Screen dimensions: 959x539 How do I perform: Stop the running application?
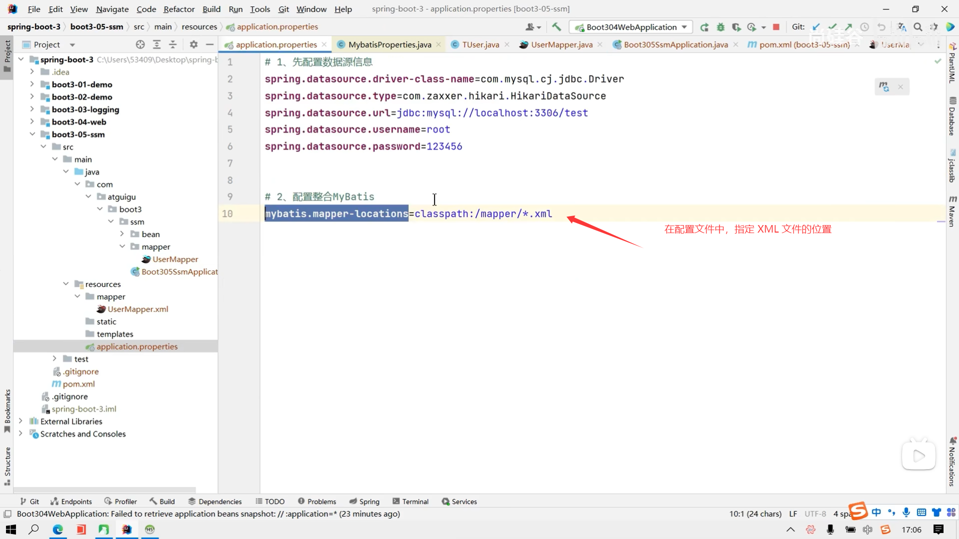point(776,27)
